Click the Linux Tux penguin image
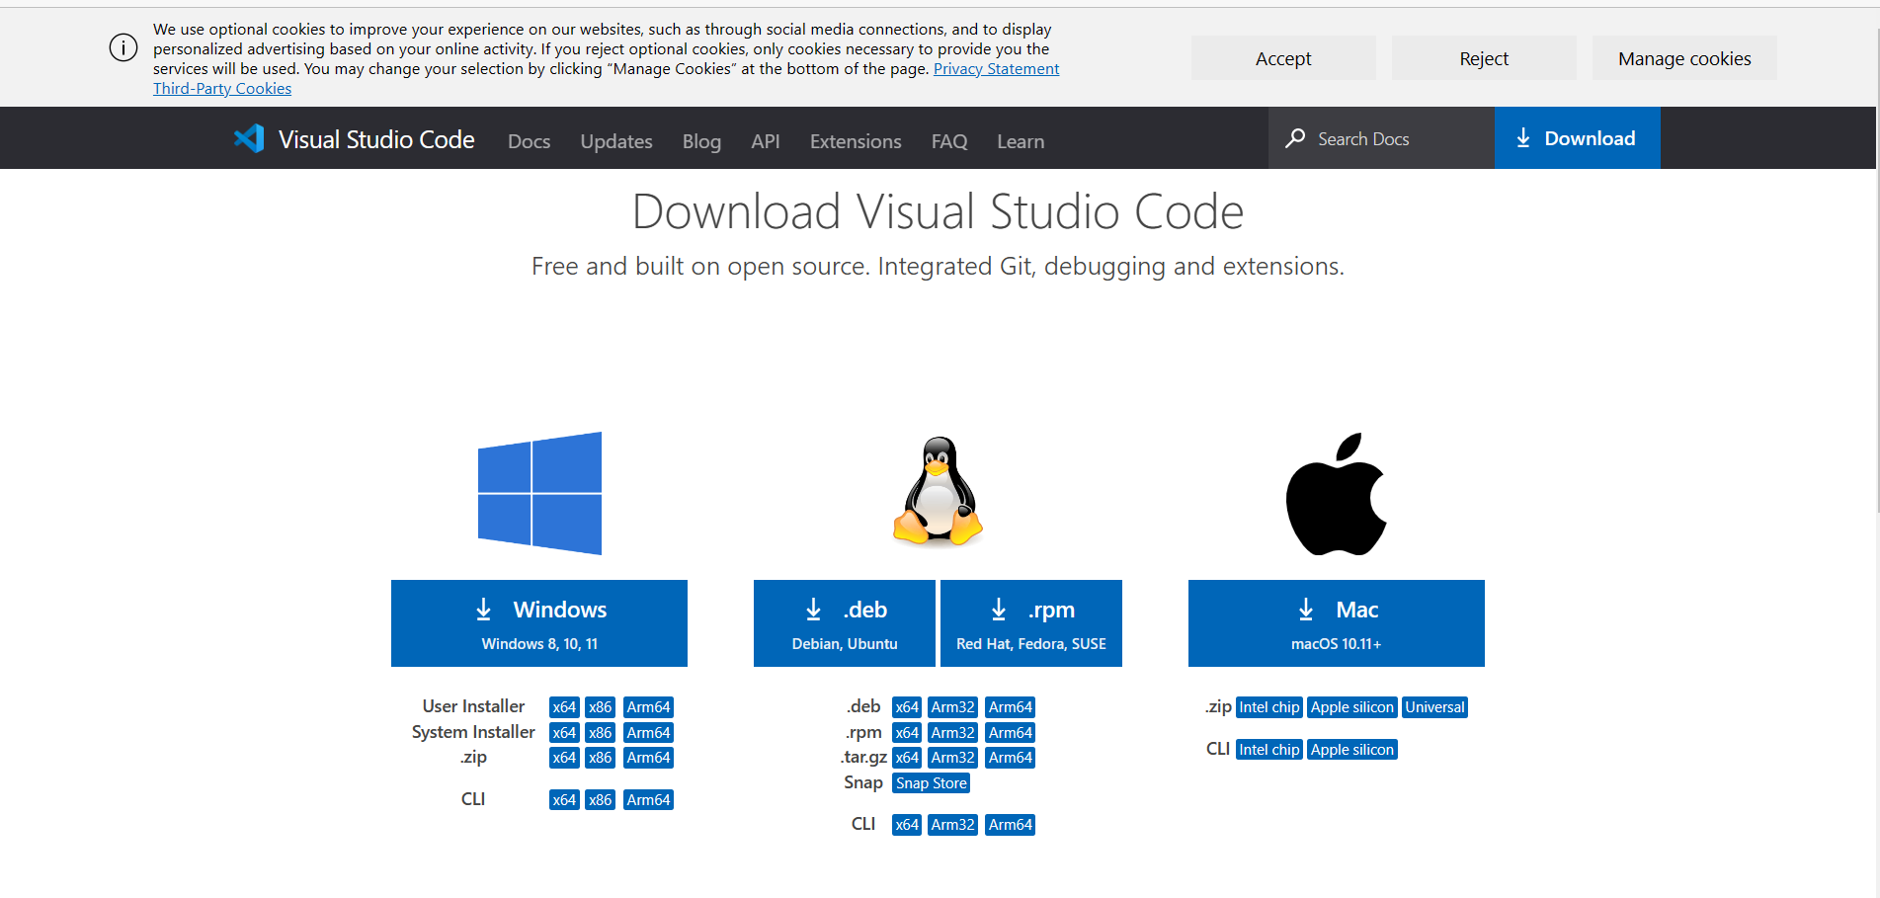 (x=938, y=491)
